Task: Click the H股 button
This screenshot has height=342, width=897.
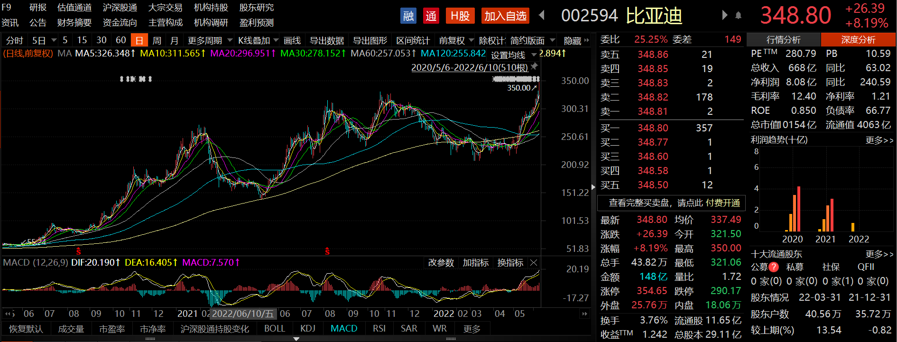Action: 460,16
